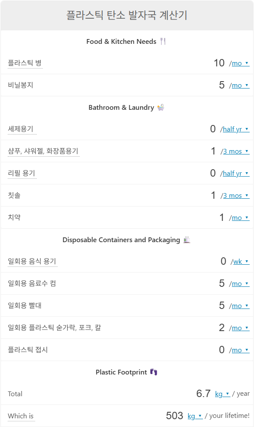
Task: Click the Which is label
Action: [21, 416]
